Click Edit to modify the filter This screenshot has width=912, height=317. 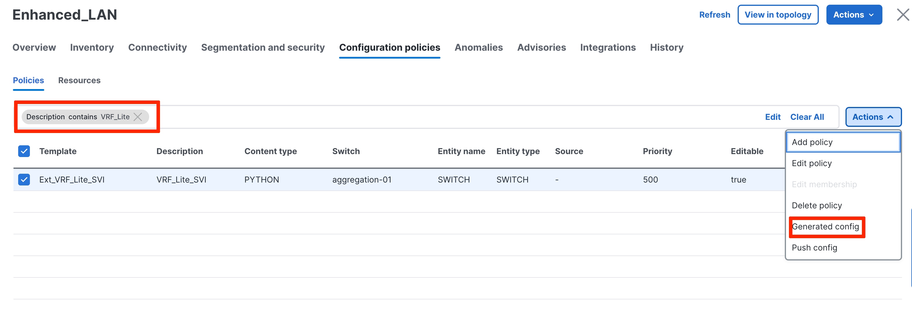(773, 117)
